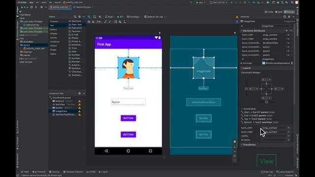Click the debug app bug icon
This screenshot has height=177, width=315.
pos(245,2)
